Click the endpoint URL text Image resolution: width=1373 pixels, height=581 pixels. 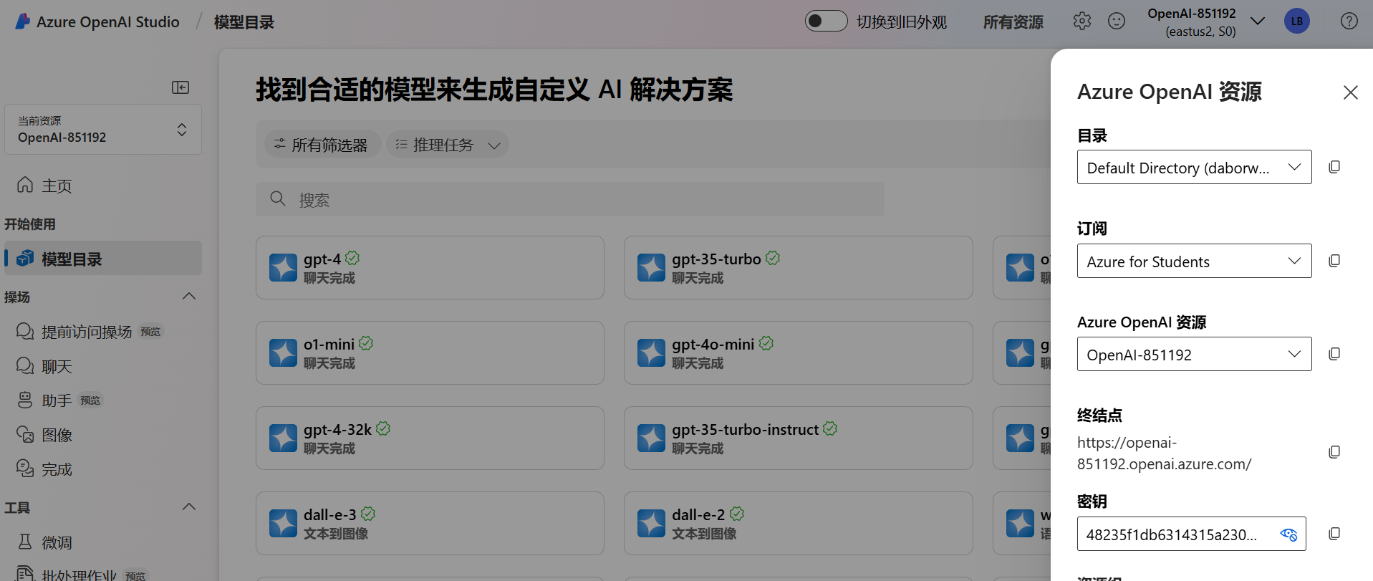click(1165, 453)
